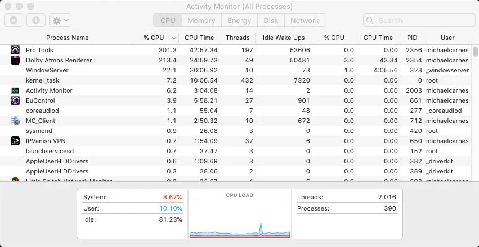Click the PID 2356 cell
Viewport: 479px width, 247px height.
click(414, 50)
